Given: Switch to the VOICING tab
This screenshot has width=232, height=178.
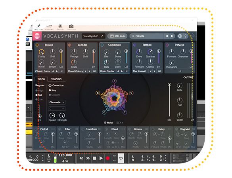Looking at the screenshot, I should (56, 79).
